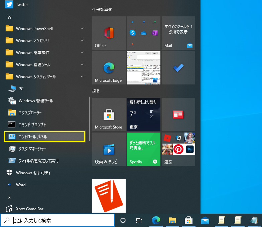Launch Word from the app list
Viewport: 262px width, 227px height.
coord(45,185)
